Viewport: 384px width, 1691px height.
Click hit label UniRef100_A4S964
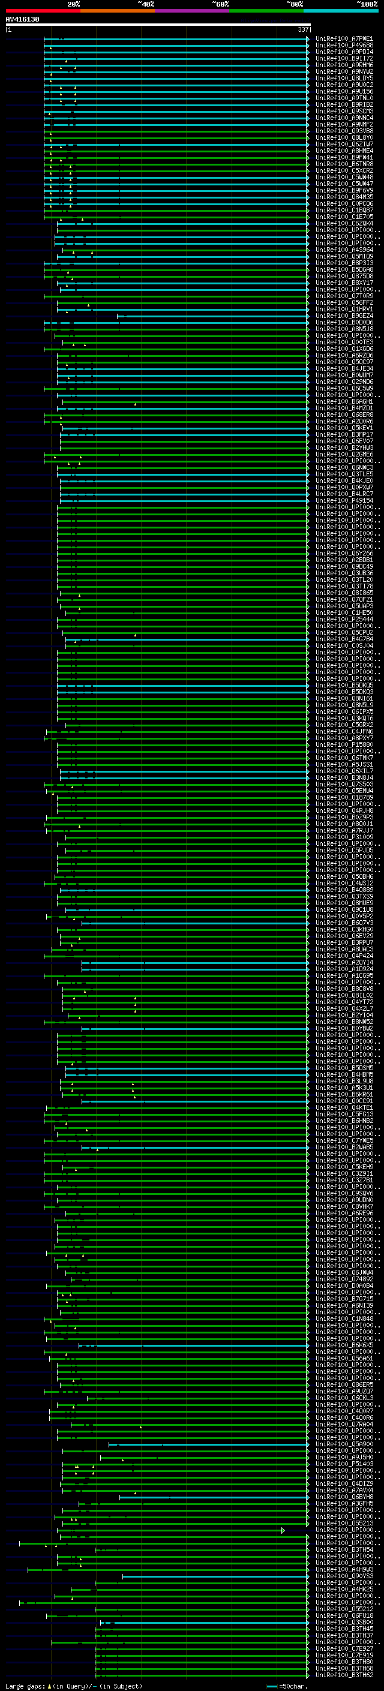coord(344,250)
